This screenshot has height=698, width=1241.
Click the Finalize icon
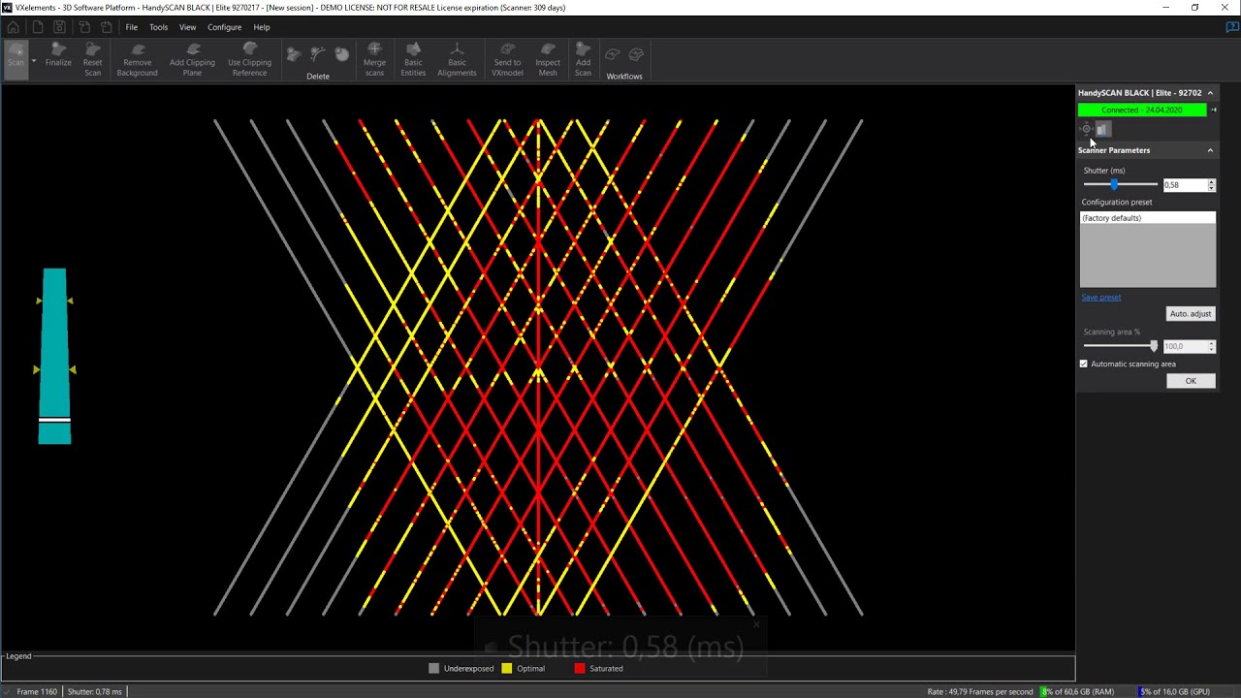click(x=58, y=58)
